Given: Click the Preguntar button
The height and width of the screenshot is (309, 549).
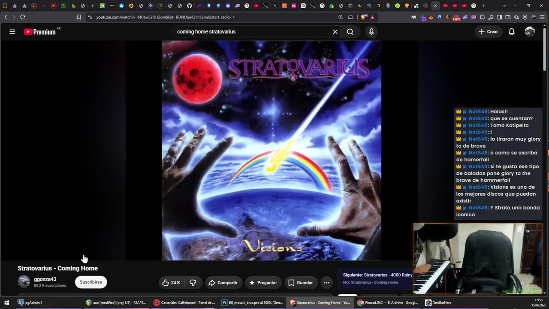Looking at the screenshot, I should pos(263,283).
